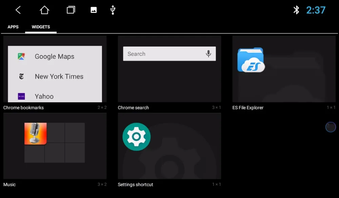Tap the microphone in Chrome search widget

click(208, 54)
